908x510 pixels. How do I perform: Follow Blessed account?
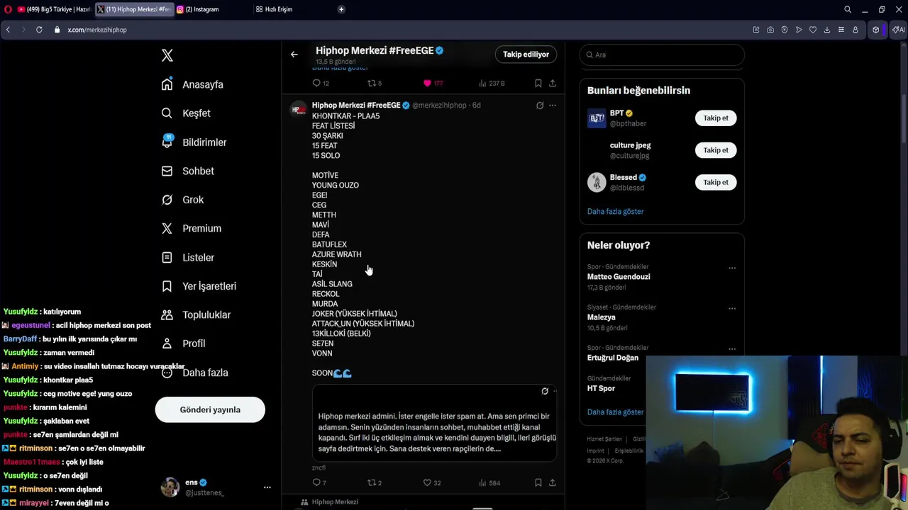tap(716, 182)
